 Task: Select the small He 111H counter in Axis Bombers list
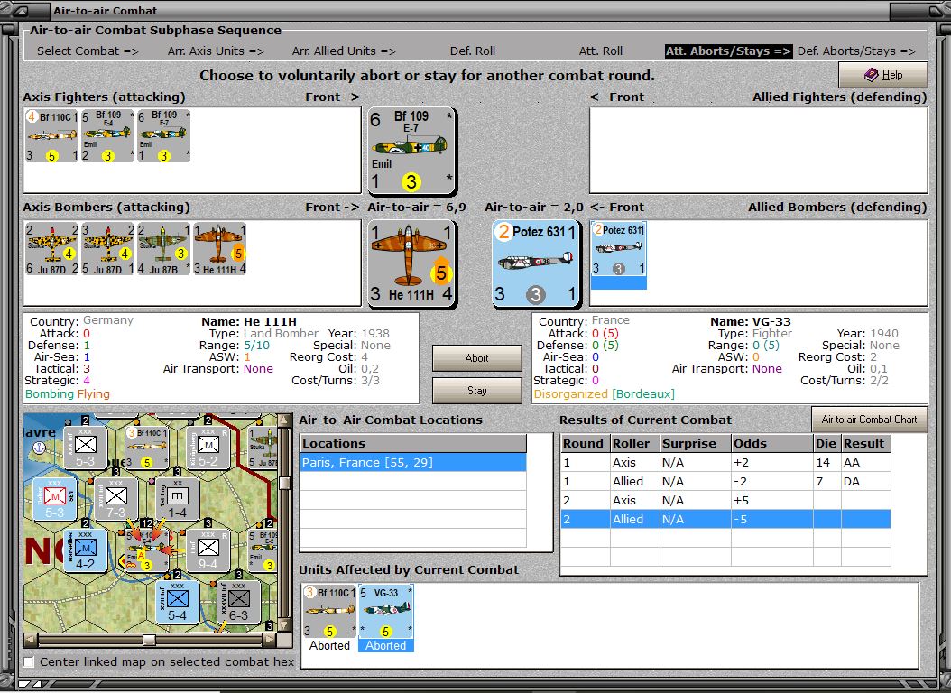click(219, 249)
